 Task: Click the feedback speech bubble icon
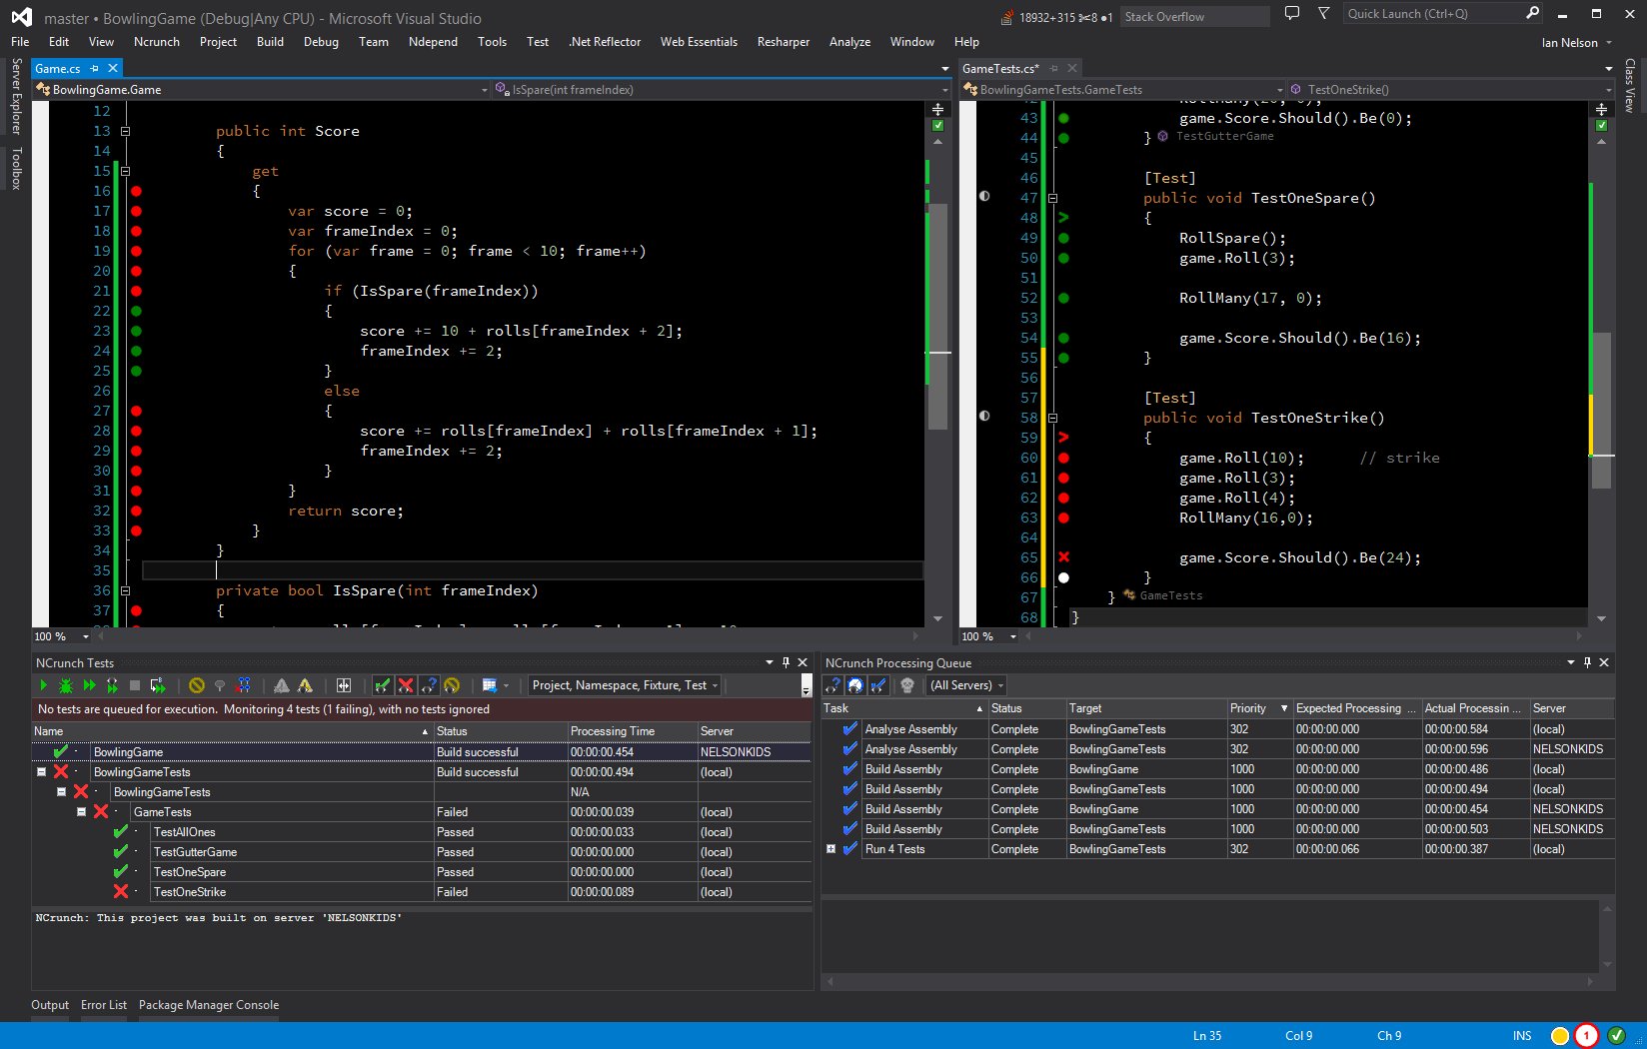click(x=1292, y=14)
